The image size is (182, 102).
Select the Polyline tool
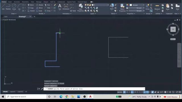click(x=8, y=7)
